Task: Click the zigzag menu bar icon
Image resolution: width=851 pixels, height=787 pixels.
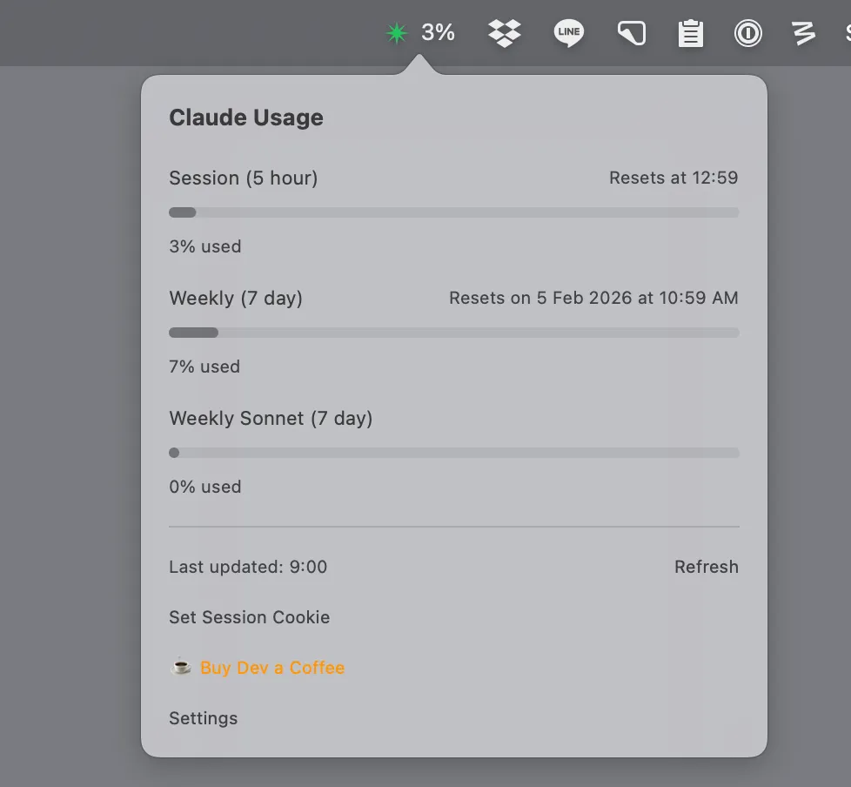Action: [x=803, y=33]
